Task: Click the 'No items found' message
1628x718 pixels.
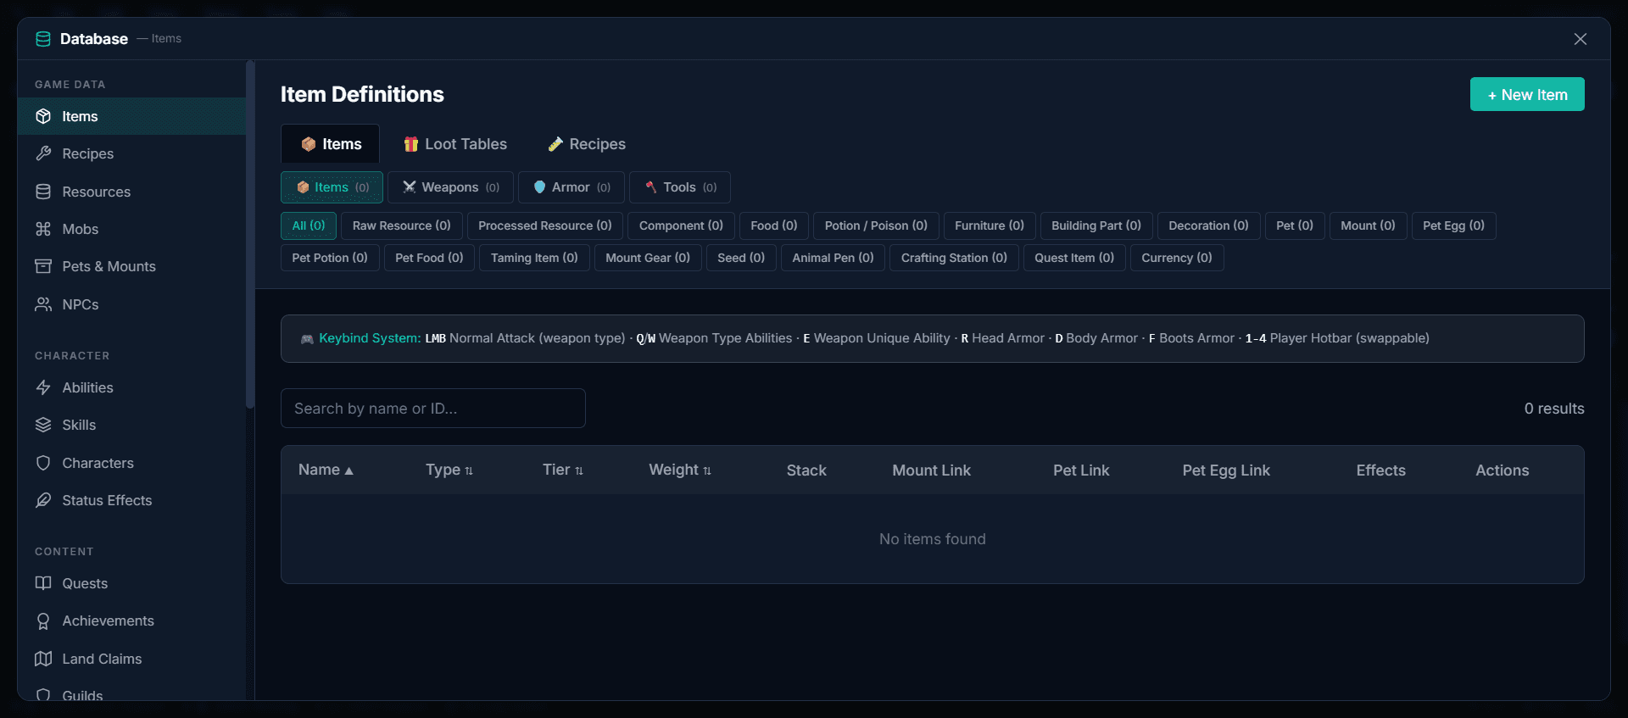Action: (933, 539)
